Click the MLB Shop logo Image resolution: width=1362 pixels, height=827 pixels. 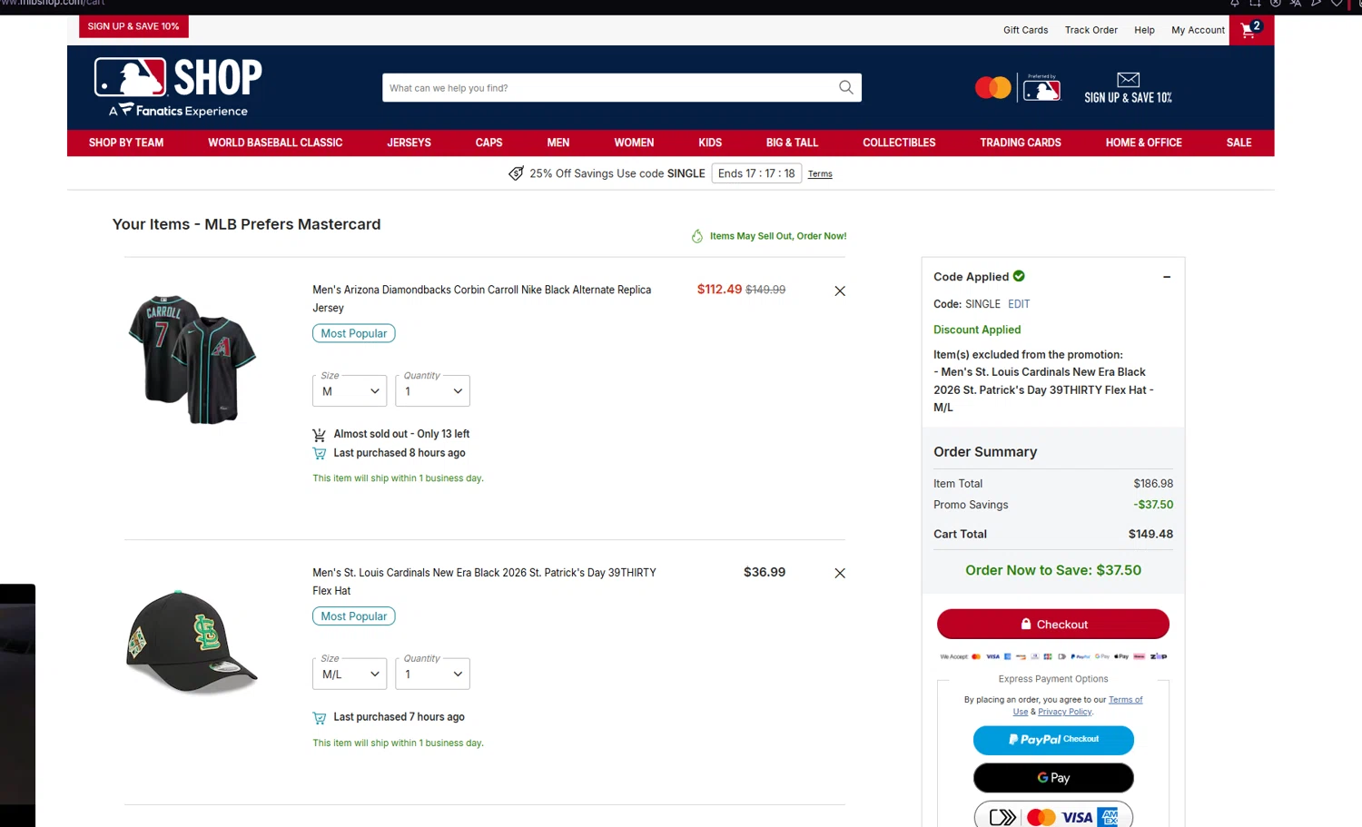pyautogui.click(x=178, y=88)
